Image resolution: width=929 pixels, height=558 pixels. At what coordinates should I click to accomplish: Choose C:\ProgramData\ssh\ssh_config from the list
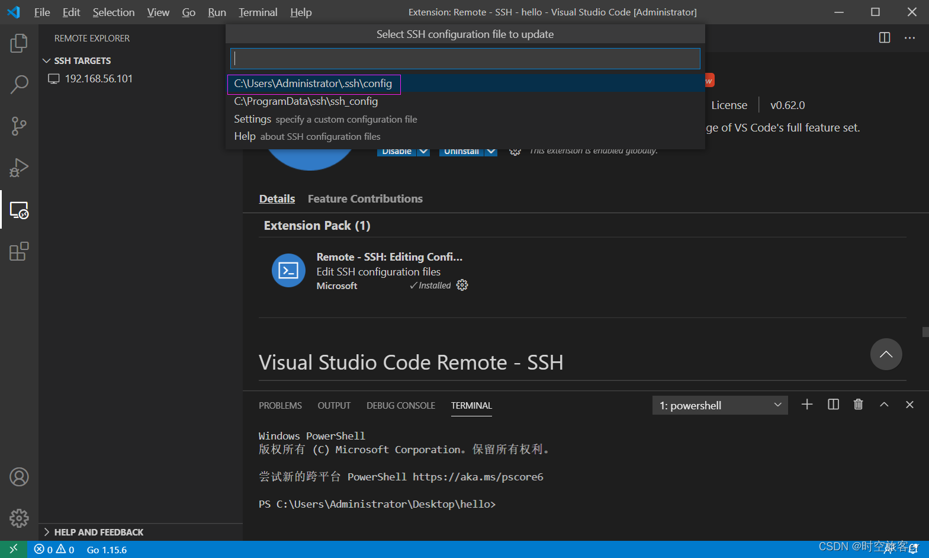coord(465,101)
